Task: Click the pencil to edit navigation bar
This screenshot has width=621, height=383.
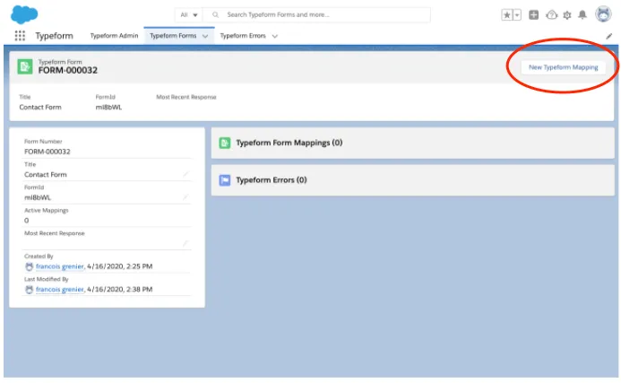Action: coord(609,36)
